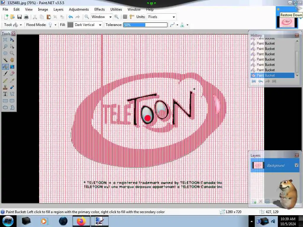Screen dimensions: 303x227
Task: Select the Magic Wand tool
Action: (x=5, y=60)
